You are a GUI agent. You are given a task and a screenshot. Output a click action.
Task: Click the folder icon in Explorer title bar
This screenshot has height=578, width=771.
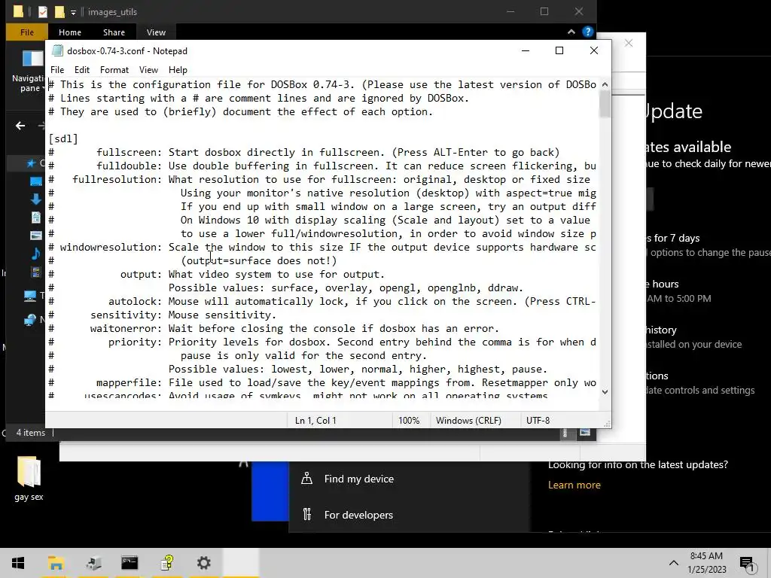pyautogui.click(x=18, y=11)
